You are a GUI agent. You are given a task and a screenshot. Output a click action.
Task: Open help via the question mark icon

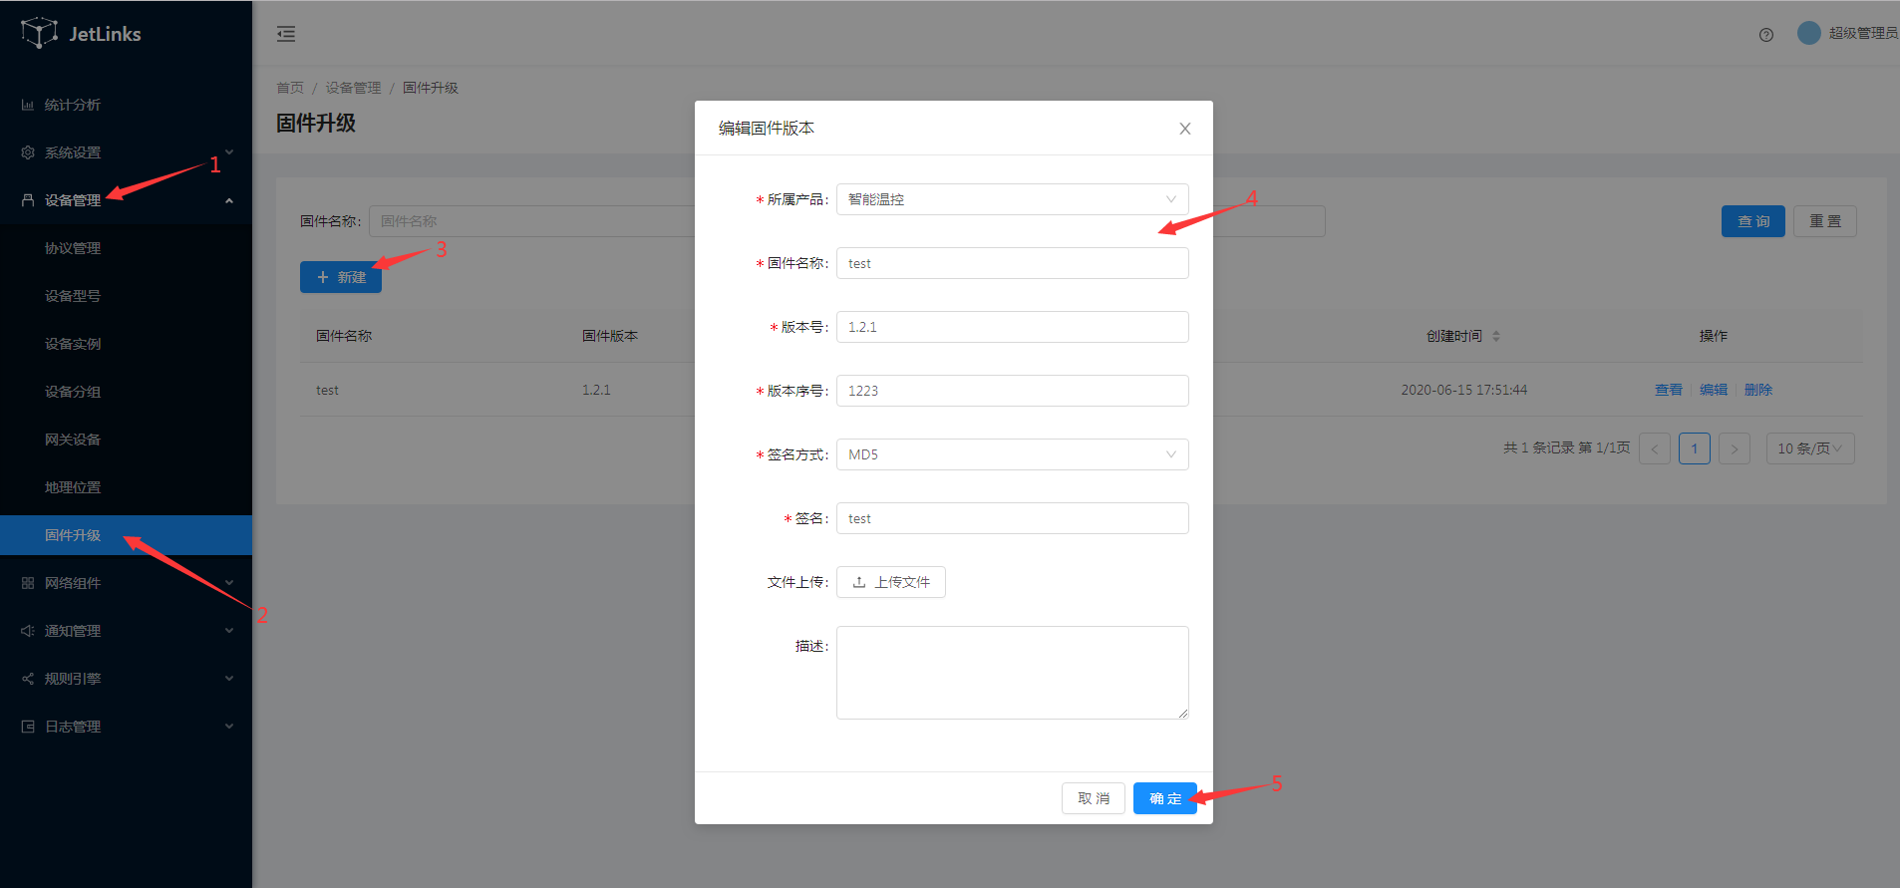tap(1765, 35)
